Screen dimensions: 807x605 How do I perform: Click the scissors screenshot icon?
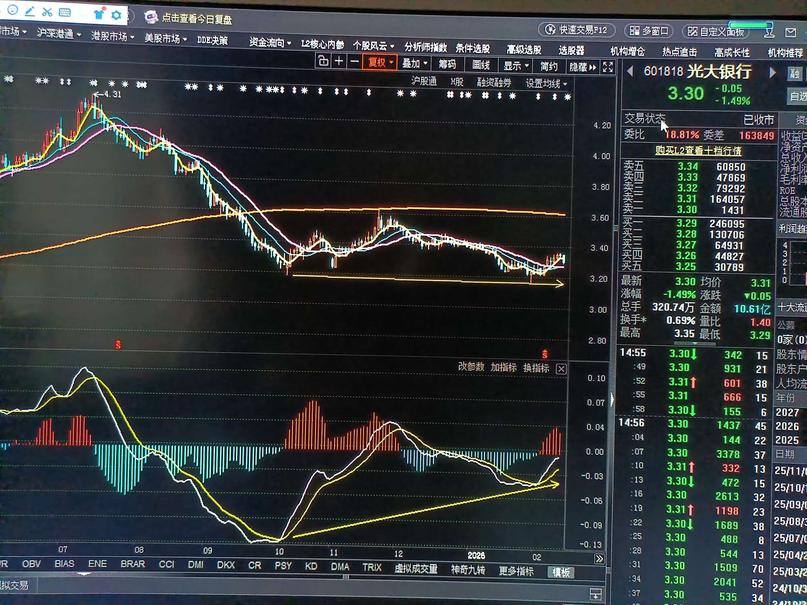pos(47,12)
